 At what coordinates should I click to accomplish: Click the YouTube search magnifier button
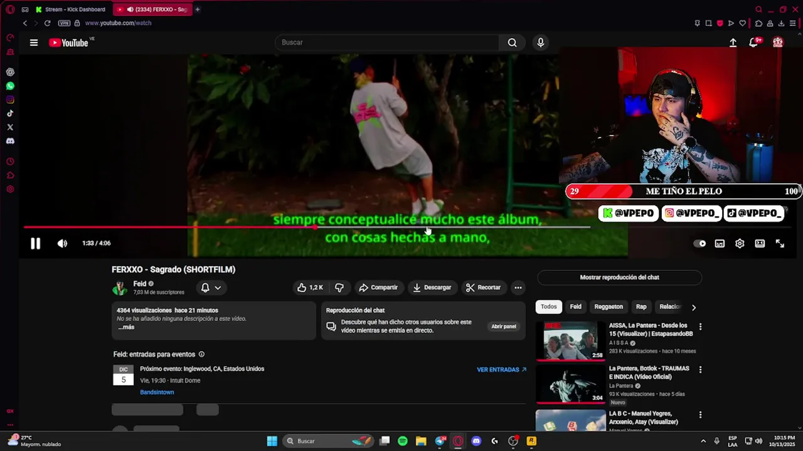point(513,43)
